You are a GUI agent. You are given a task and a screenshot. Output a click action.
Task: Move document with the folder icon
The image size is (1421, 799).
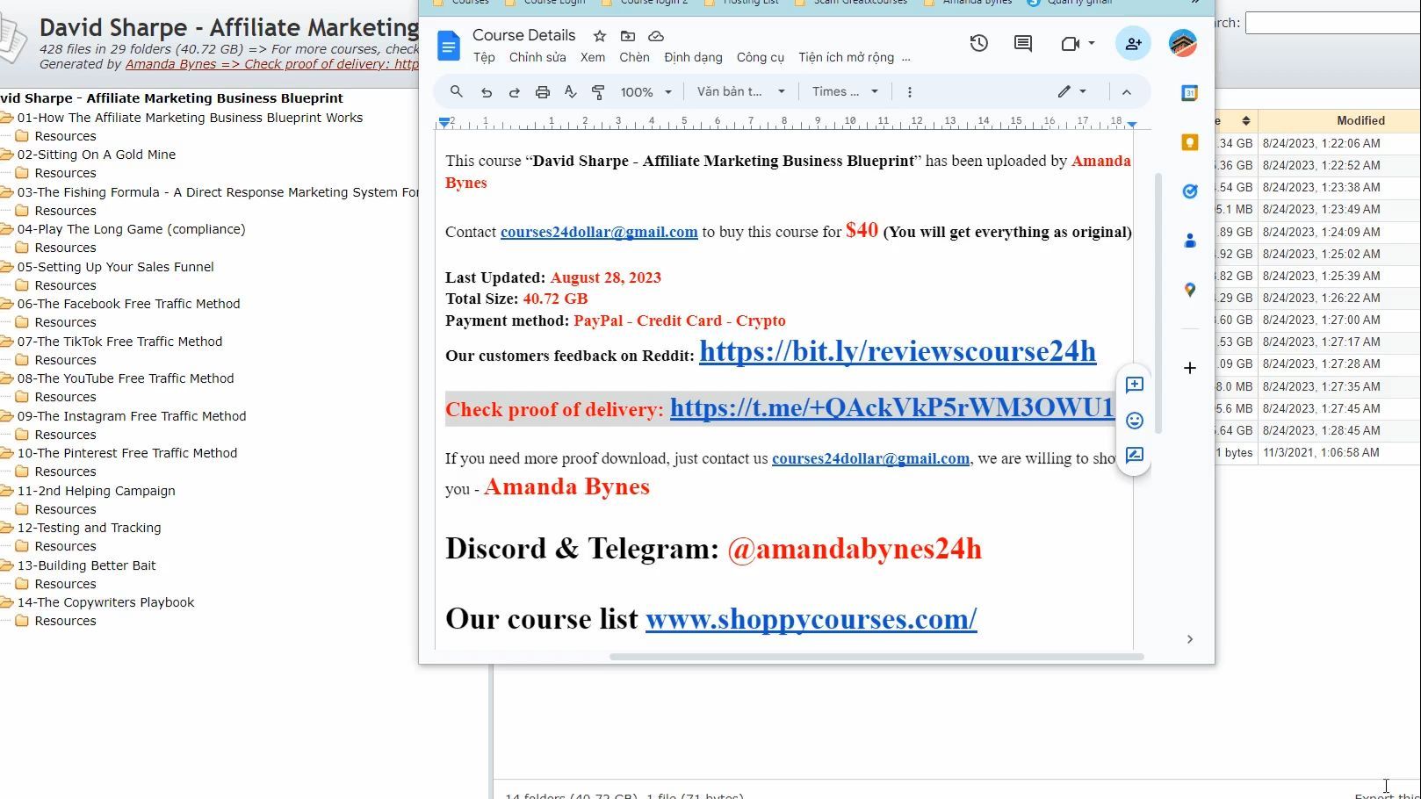click(x=628, y=36)
